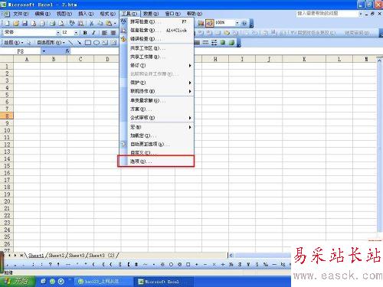The height and width of the screenshot is (287, 383).
Task: Open the font size 12 dropdown
Action: pyautogui.click(x=76, y=33)
